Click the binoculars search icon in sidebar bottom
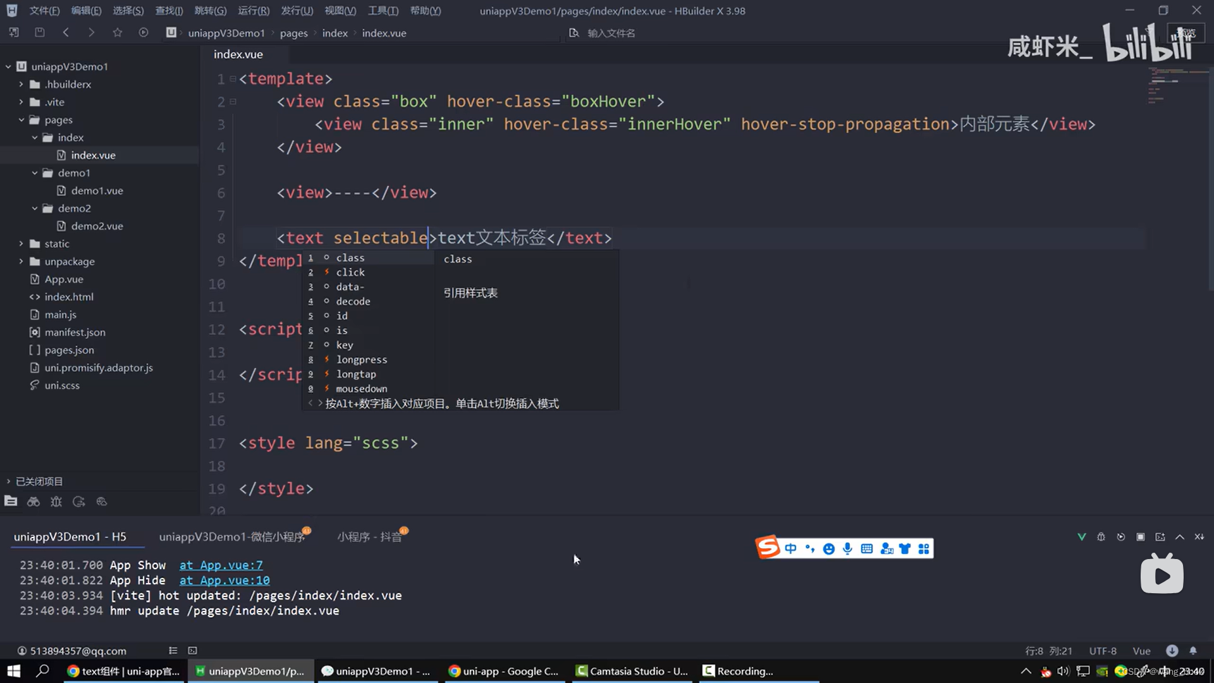 coord(34,501)
